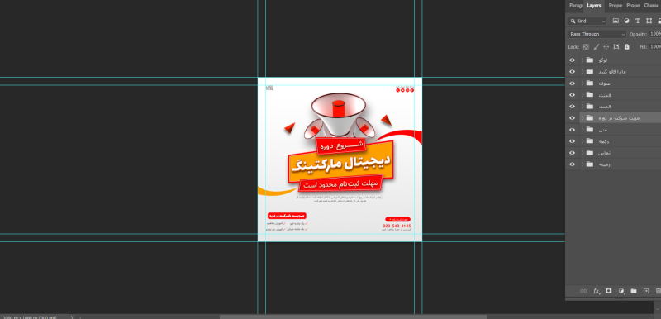Toggle lock transparent pixels
661x319 pixels.
point(586,47)
